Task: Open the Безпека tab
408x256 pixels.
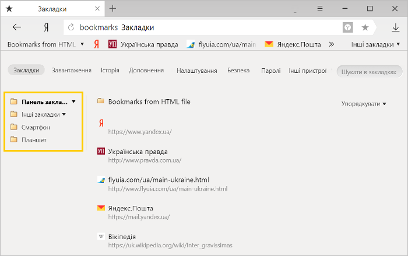Action: coord(238,71)
